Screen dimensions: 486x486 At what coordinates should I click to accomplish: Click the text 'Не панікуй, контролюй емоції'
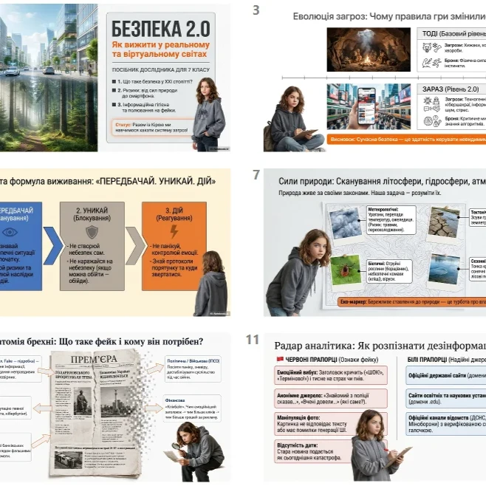(174, 249)
